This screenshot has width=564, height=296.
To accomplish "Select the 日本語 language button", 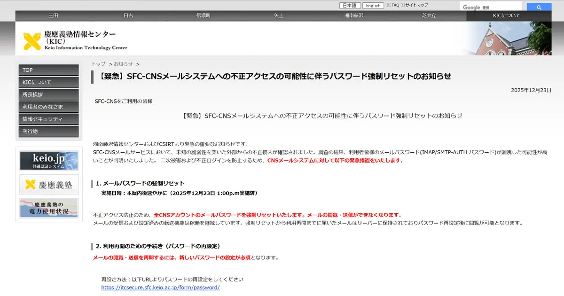I will click(x=350, y=5).
